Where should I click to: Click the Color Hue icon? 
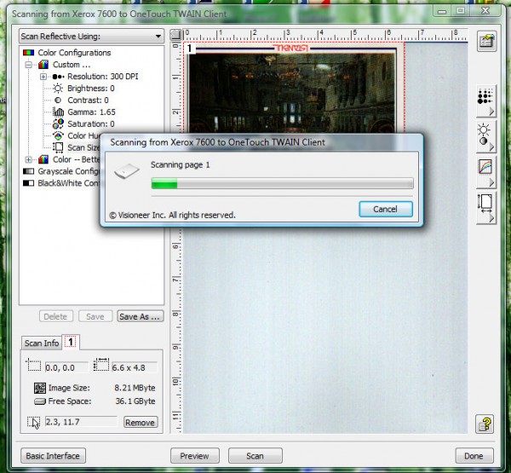(58, 136)
